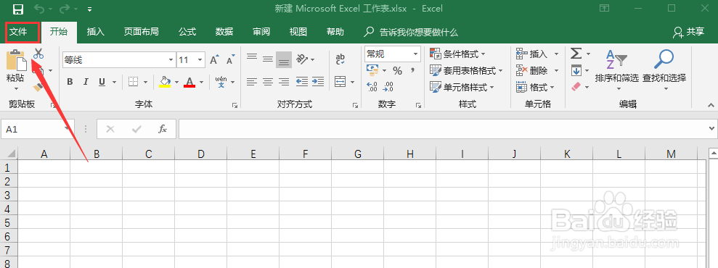Apply the red font color
718x268 pixels.
[189, 82]
